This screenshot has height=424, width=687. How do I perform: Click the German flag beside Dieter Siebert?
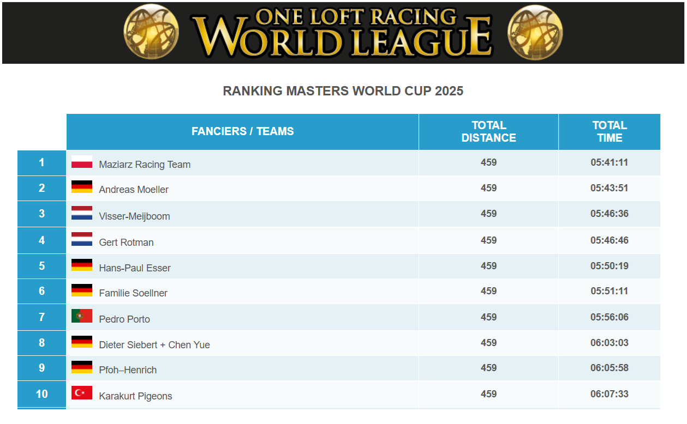tap(82, 342)
